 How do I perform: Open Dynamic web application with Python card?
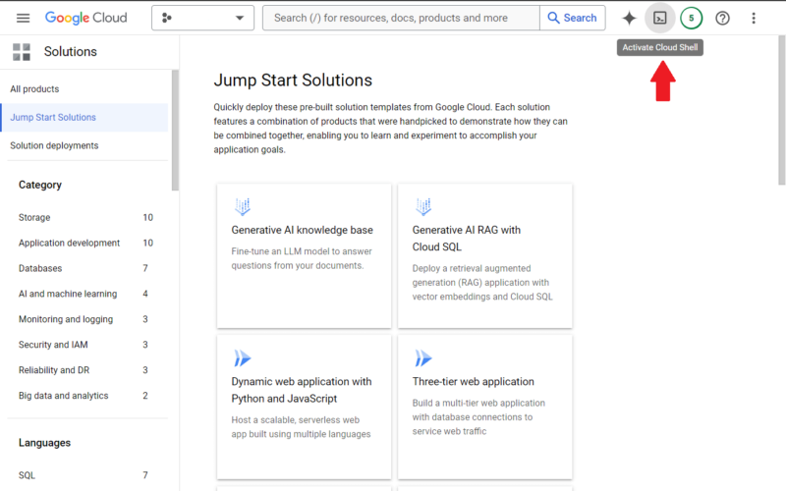click(304, 408)
